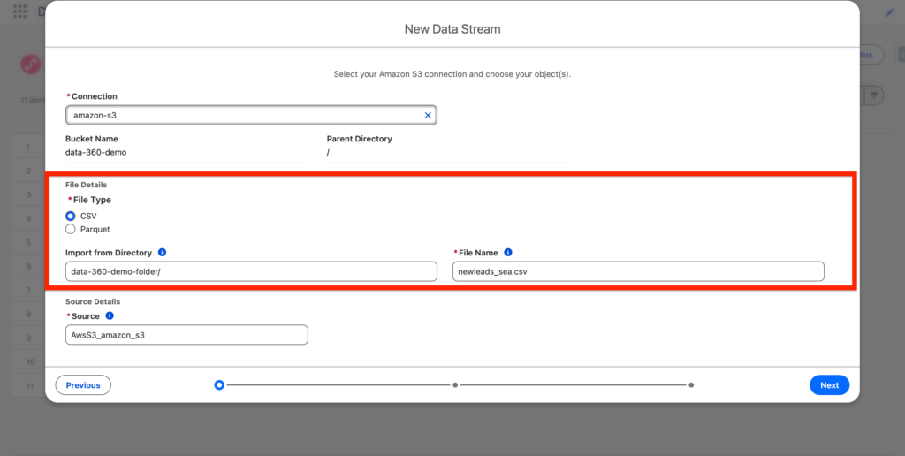Click info icon beside Import from Directory
This screenshot has height=456, width=905.
162,253
